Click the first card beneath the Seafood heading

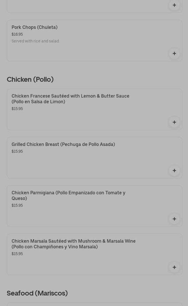(x=94, y=304)
